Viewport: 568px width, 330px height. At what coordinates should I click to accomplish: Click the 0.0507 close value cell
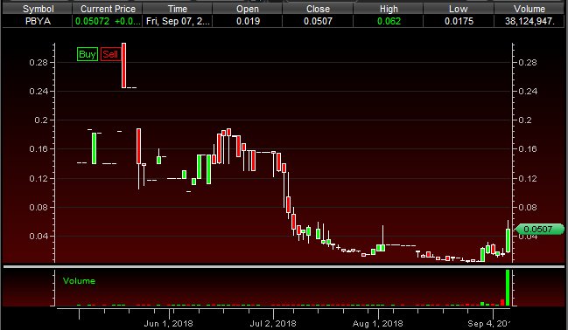point(318,21)
